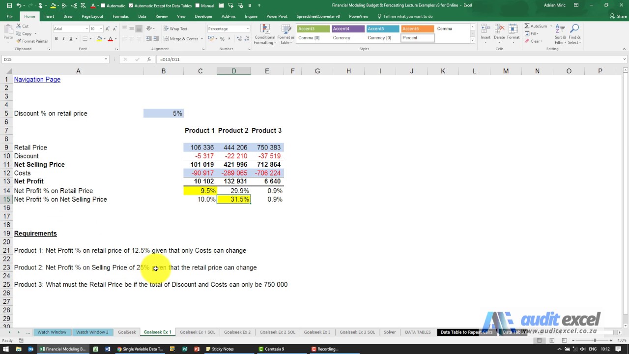Enable Automatic calculation checkbox
This screenshot has height=354, width=629.
(104, 5)
